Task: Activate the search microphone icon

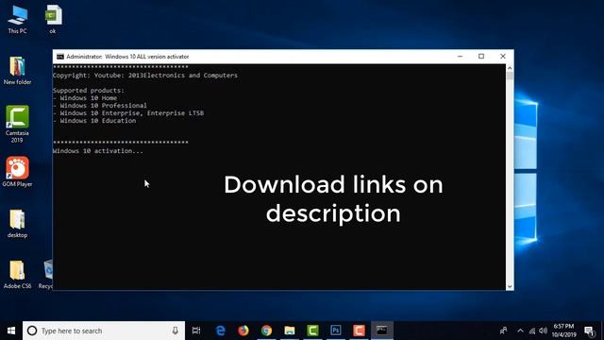Action: [175, 331]
